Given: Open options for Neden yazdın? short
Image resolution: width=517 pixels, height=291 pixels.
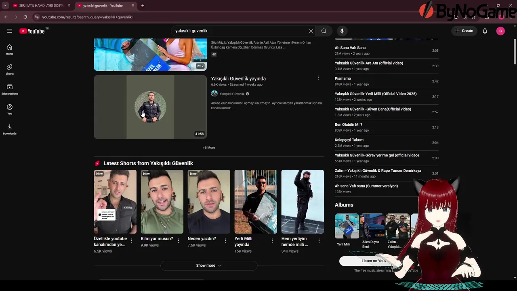Looking at the screenshot, I should 225,240.
